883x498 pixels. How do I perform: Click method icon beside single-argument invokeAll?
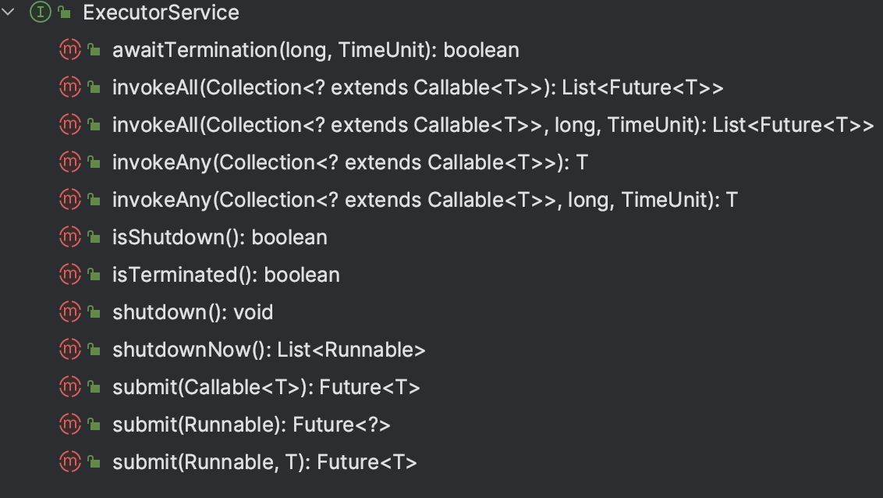[70, 87]
